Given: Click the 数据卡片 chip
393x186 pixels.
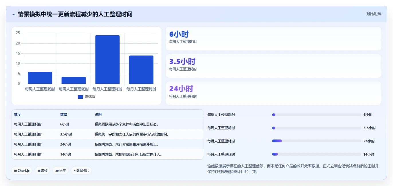Looking at the screenshot, I should point(81,170).
